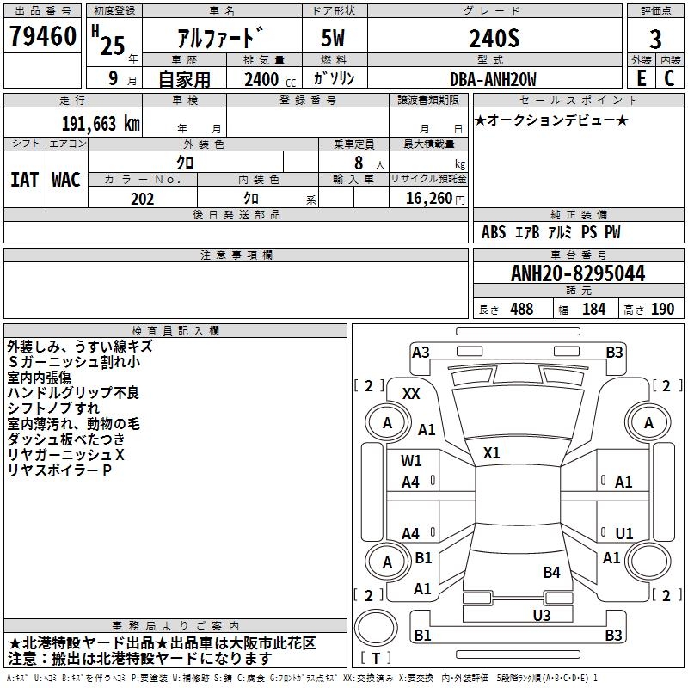688x688 pixels.
Task: Select the spare tire circle above [T]
Action: point(376,628)
